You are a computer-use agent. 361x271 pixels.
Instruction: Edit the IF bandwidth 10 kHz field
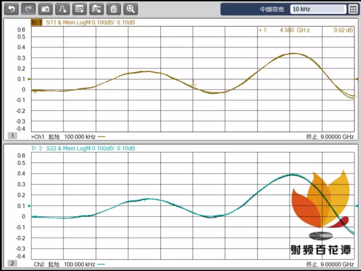[x=318, y=9]
